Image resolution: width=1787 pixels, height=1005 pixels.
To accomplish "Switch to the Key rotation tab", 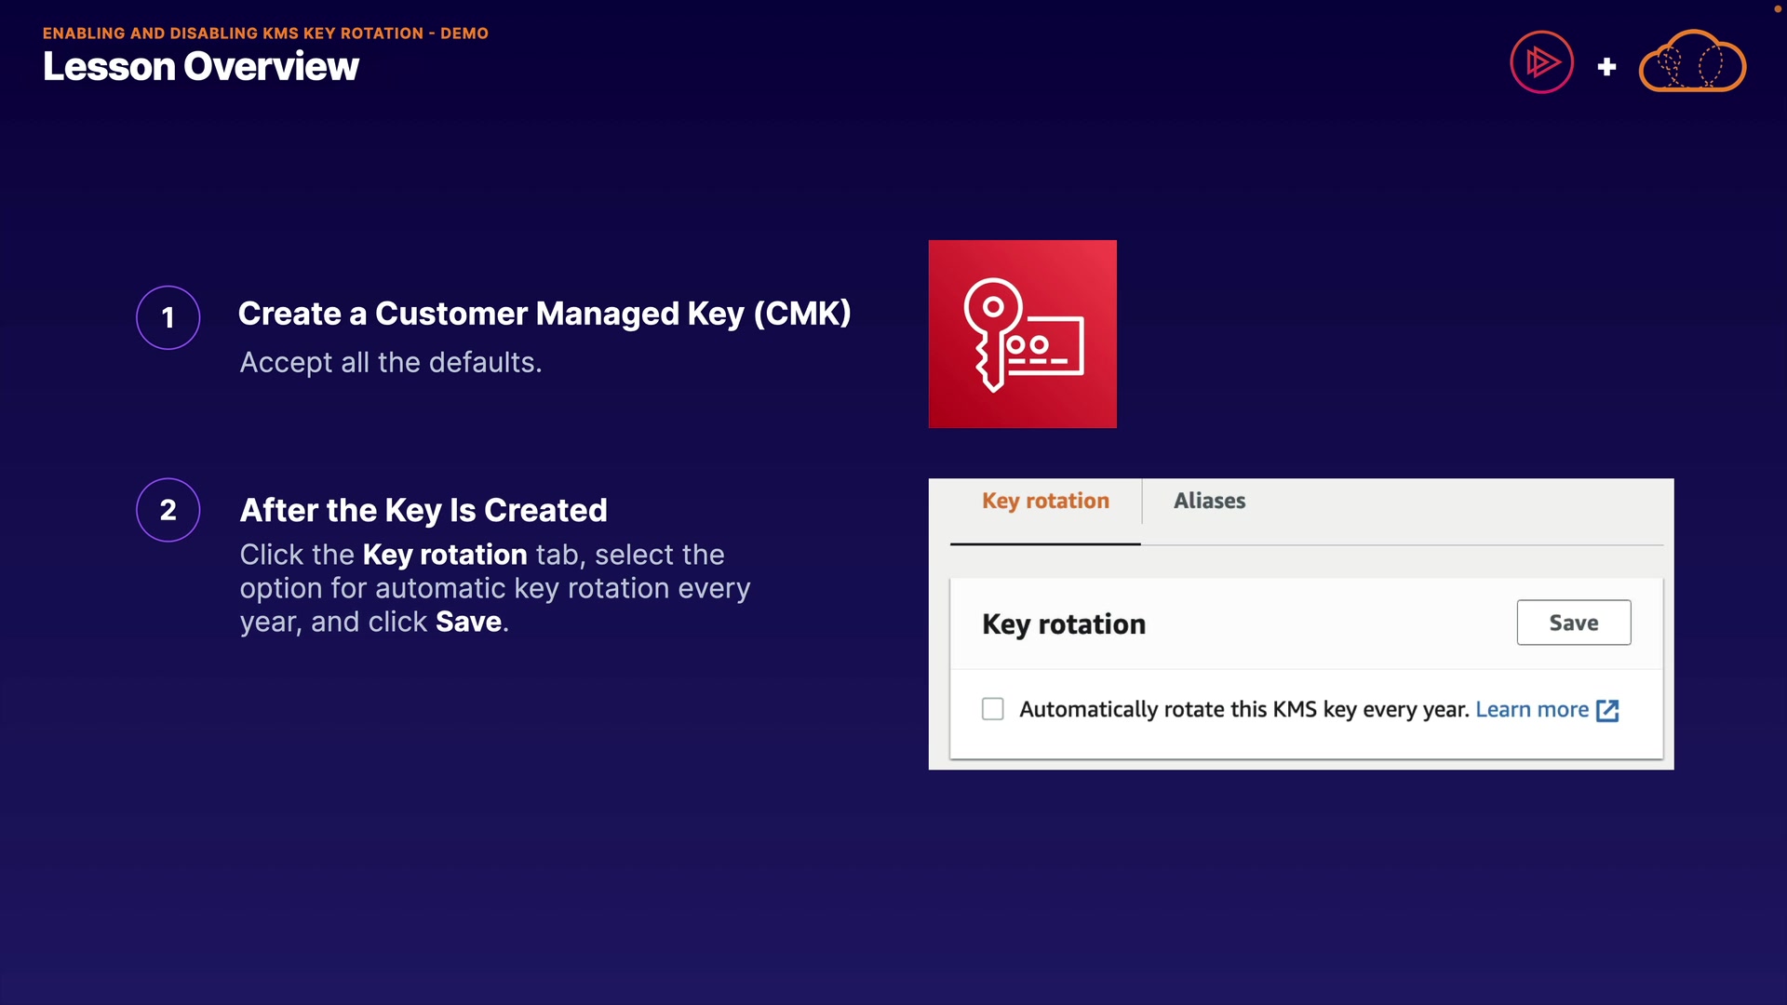I will pos(1045,501).
